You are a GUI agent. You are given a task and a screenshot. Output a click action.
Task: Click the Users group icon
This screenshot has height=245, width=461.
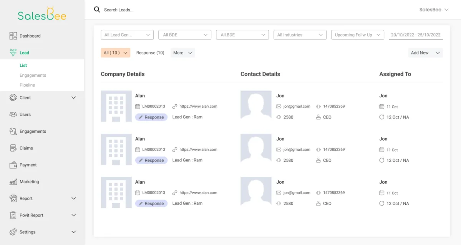13,115
